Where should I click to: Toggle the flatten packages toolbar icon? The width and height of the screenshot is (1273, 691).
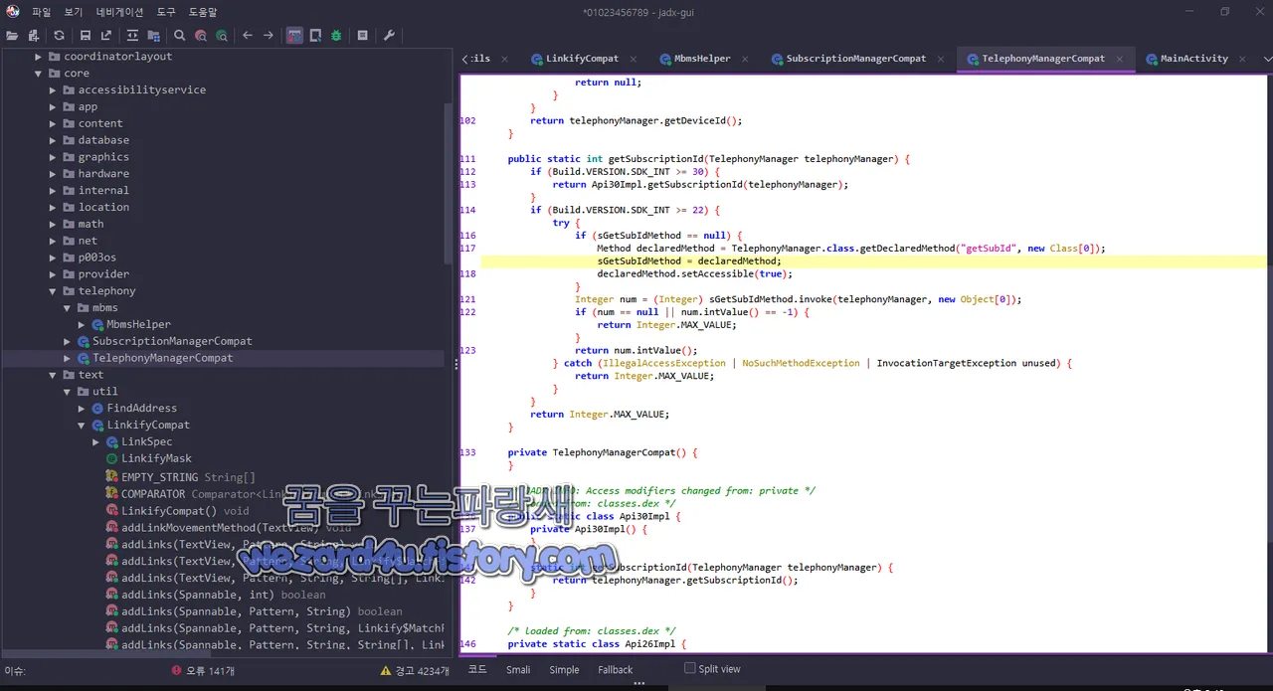pyautogui.click(x=153, y=35)
